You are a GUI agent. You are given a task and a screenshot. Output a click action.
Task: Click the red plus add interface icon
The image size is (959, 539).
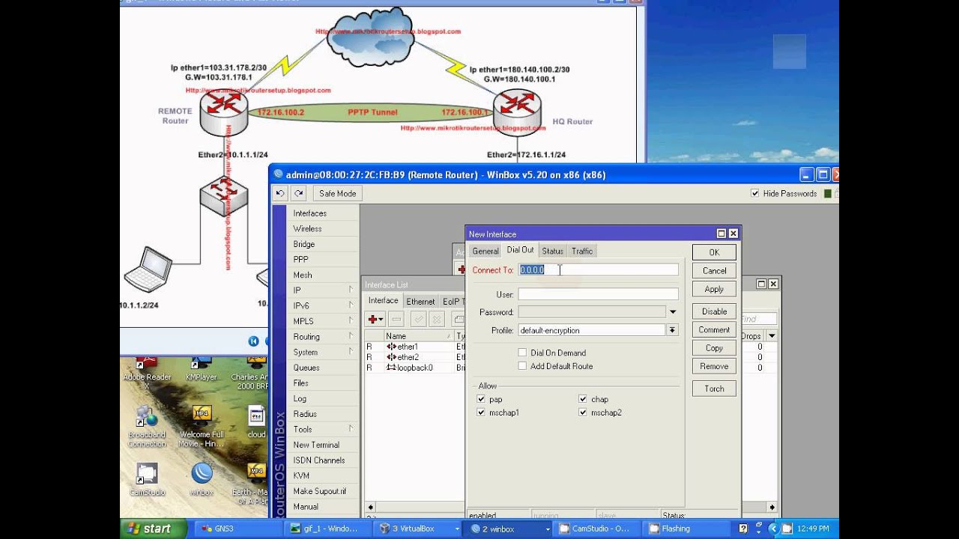(x=375, y=319)
